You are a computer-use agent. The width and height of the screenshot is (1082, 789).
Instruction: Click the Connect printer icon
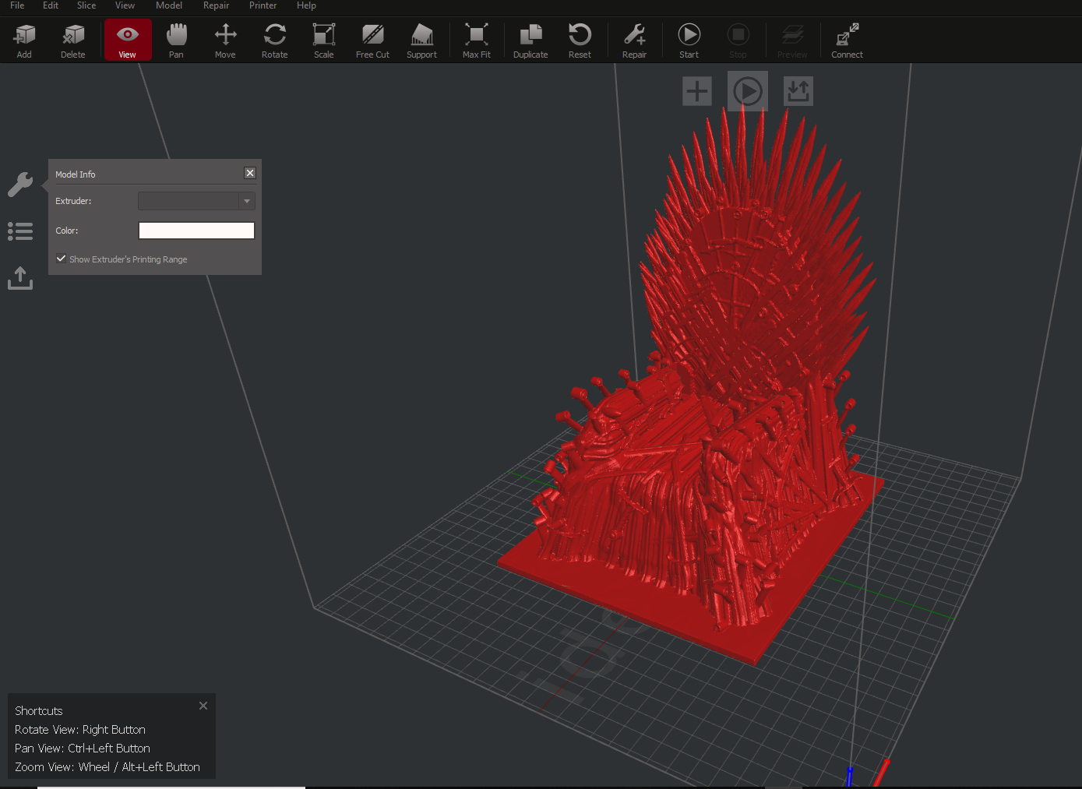847,36
